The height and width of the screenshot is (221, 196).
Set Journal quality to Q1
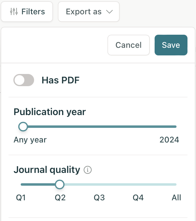21,198
